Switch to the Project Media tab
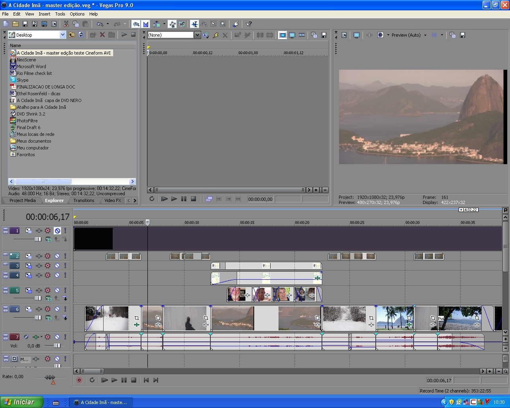510x408 pixels. pos(22,200)
